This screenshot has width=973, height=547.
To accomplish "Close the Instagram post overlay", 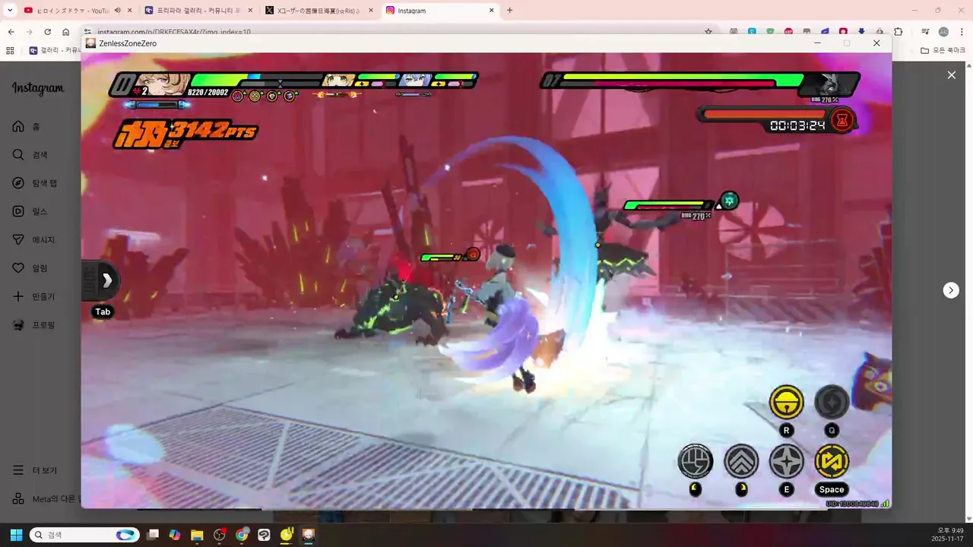I will pos(951,74).
